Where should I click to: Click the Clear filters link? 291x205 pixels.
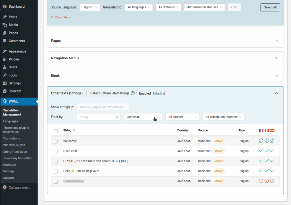point(62,17)
